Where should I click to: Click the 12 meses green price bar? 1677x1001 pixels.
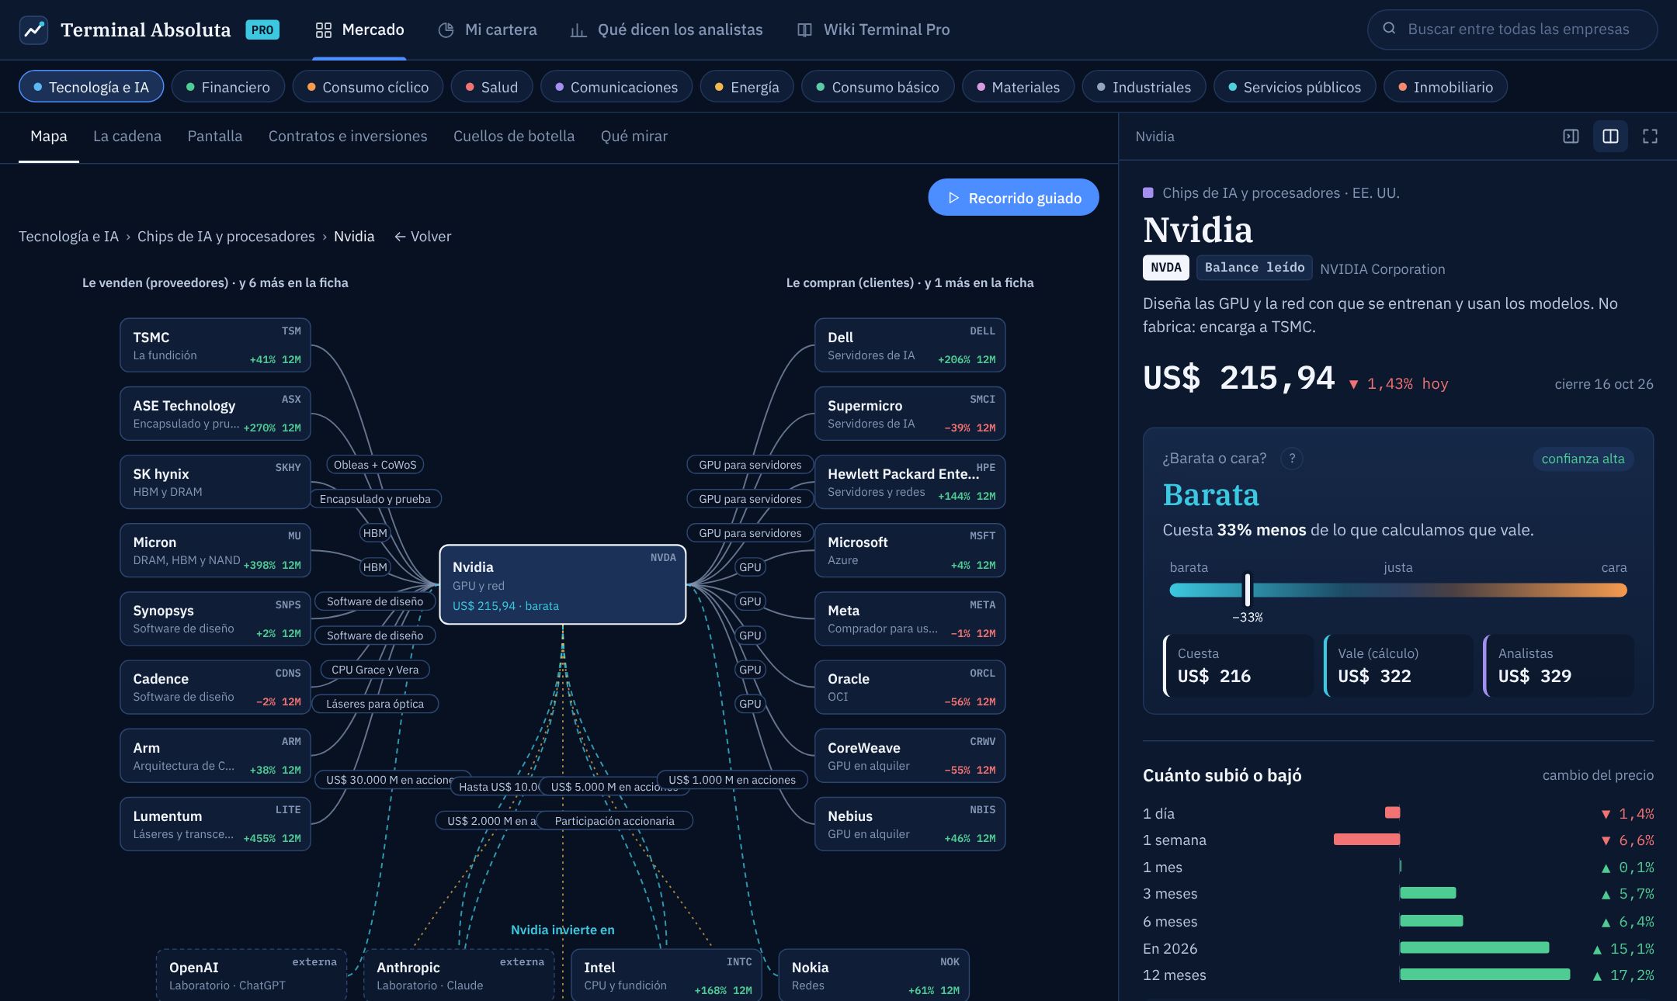coord(1484,975)
